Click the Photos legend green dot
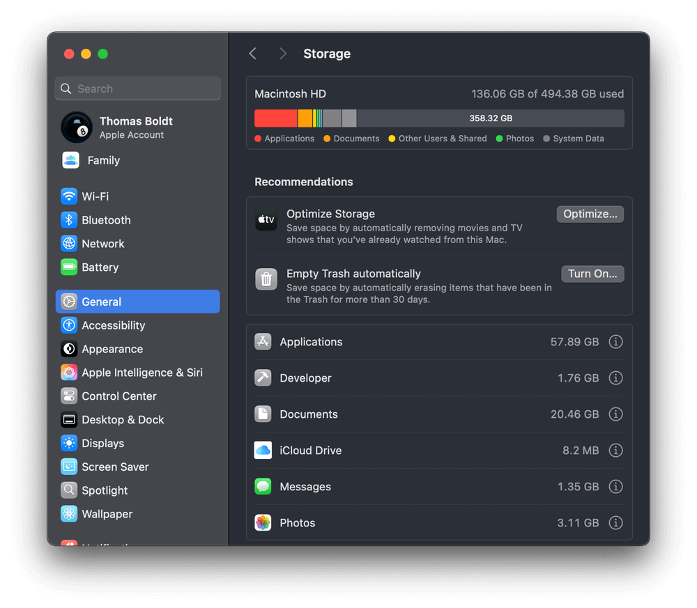Viewport: 697px width, 608px height. pos(499,139)
